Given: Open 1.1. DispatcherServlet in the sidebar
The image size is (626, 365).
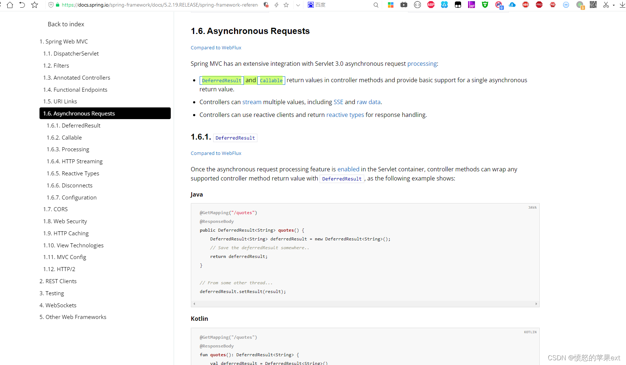Looking at the screenshot, I should coord(71,54).
